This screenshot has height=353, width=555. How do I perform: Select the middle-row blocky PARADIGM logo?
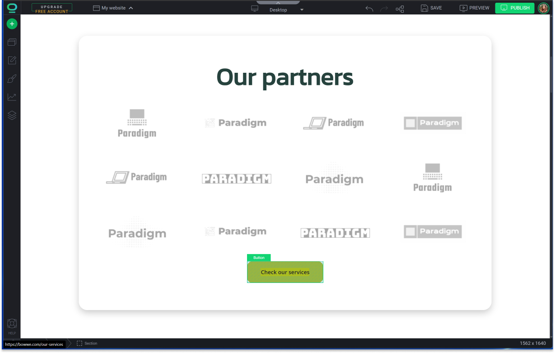(x=236, y=179)
